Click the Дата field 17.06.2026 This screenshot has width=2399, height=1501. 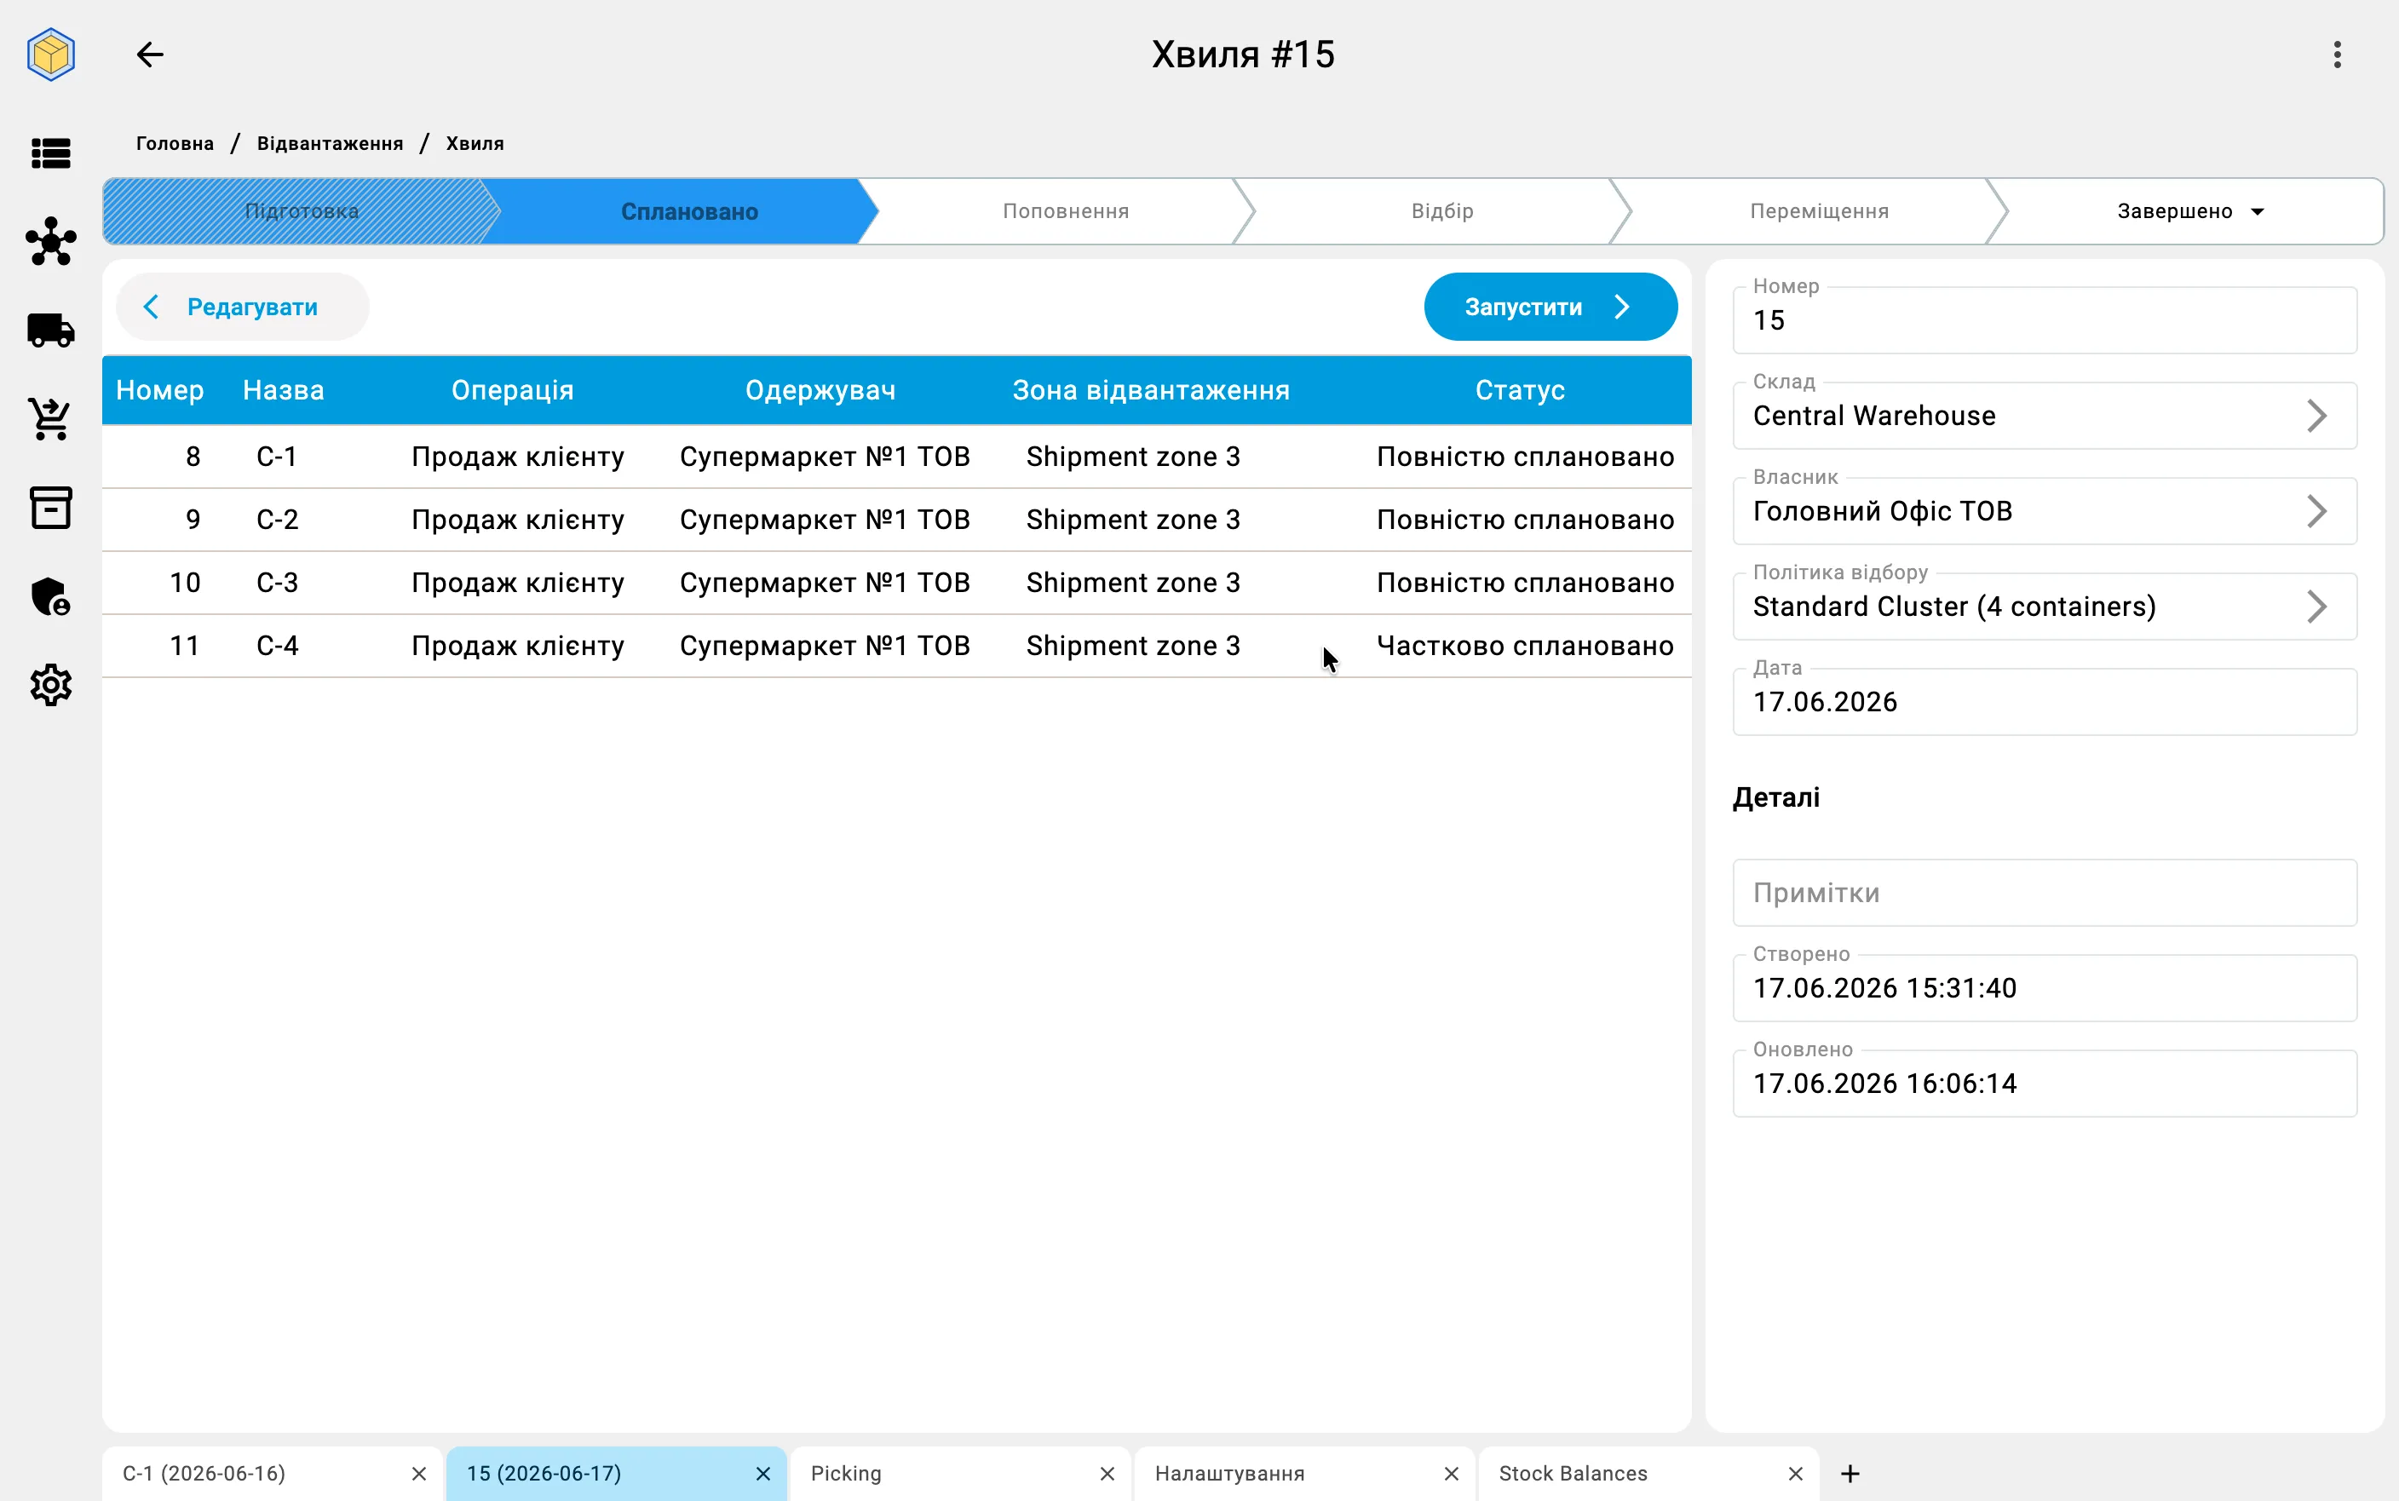2044,702
